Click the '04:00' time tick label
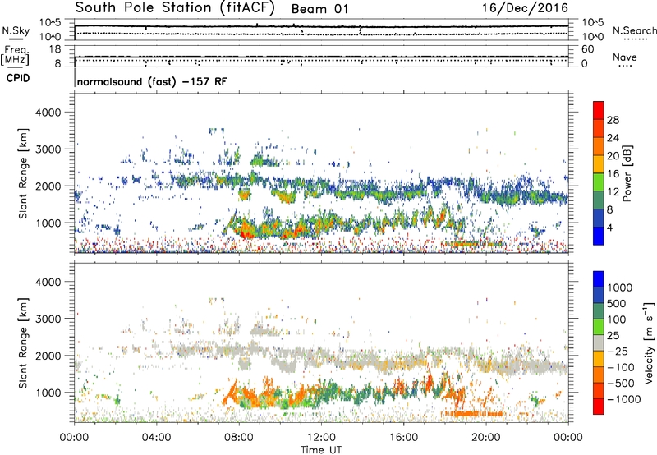This screenshot has height=455, width=657. pos(156,438)
